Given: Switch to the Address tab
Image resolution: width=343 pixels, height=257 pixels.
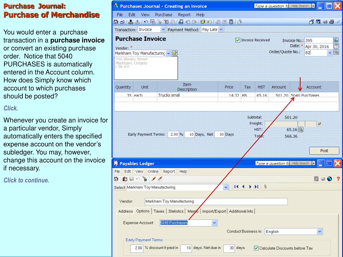Looking at the screenshot, I should [125, 211].
